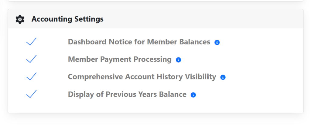
Task: Click the word "Settings" in the panel heading
Action: coord(89,19)
